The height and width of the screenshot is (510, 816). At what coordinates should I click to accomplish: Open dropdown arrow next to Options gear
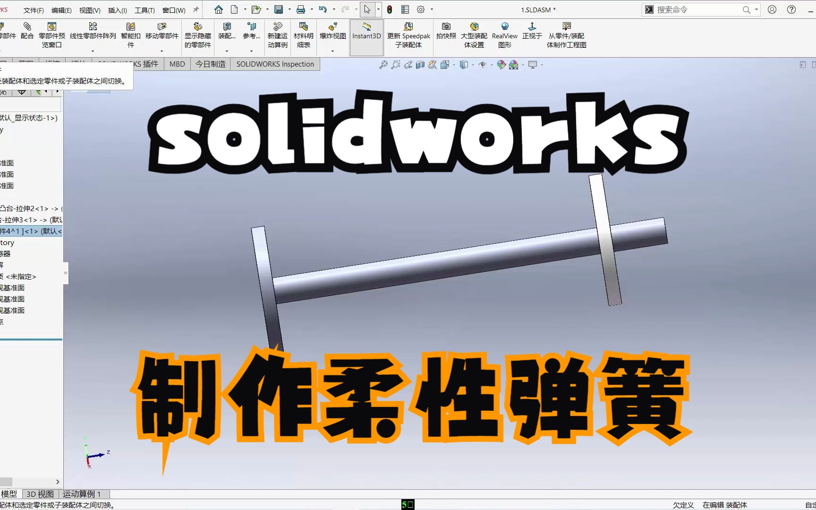pyautogui.click(x=432, y=9)
